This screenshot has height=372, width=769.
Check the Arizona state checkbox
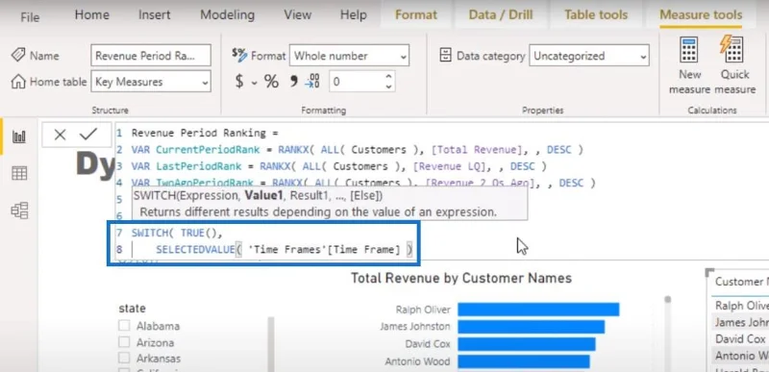pos(124,342)
